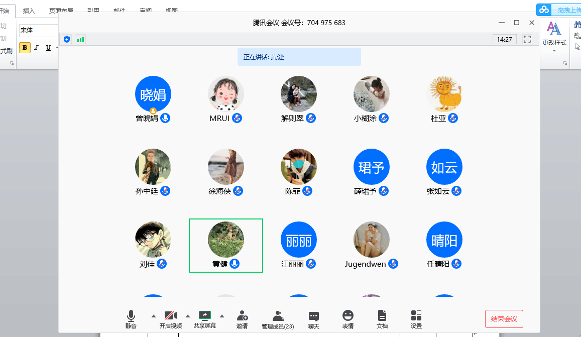The image size is (581, 337).
Task: Toggle bold formatting in Word
Action: pos(25,48)
